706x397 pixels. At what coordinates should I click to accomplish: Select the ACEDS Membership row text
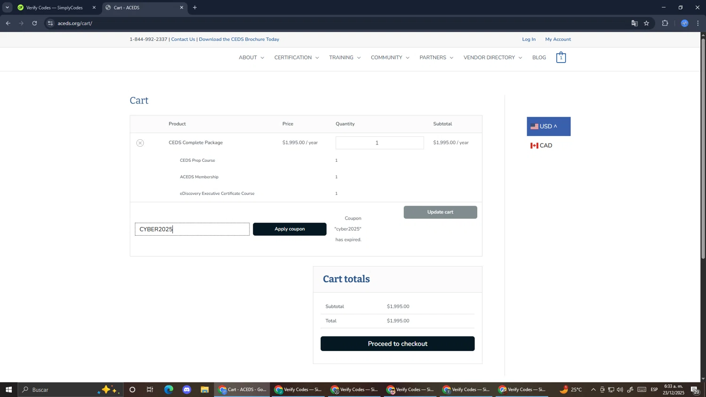click(x=199, y=177)
